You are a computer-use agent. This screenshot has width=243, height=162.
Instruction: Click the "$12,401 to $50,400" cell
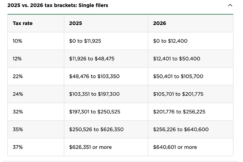(176, 59)
